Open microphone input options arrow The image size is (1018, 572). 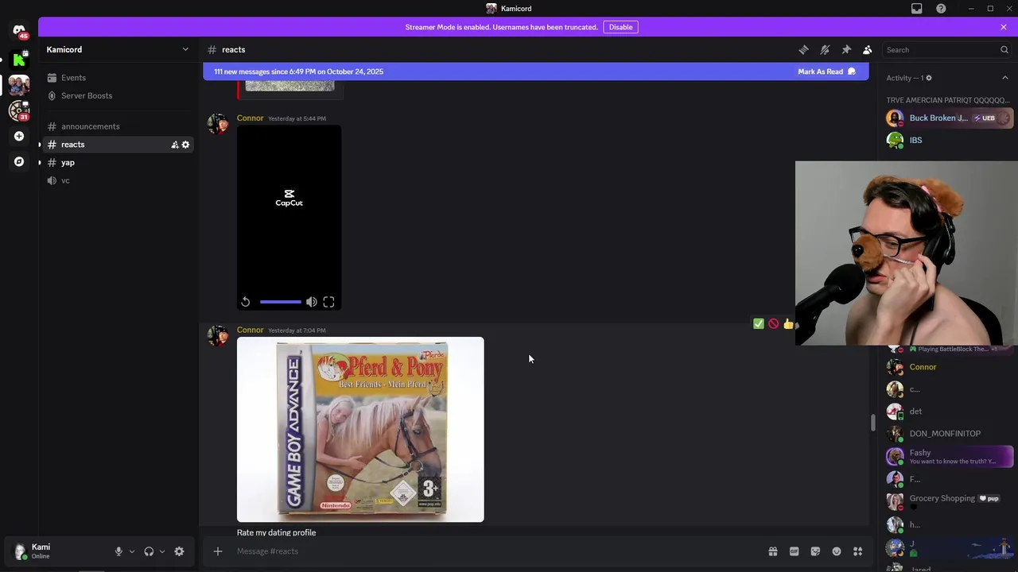[x=131, y=551]
